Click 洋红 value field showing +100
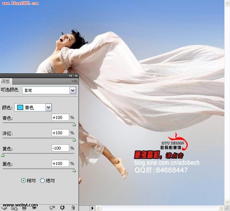Viewport: 230px width, 211px height. tap(60, 133)
